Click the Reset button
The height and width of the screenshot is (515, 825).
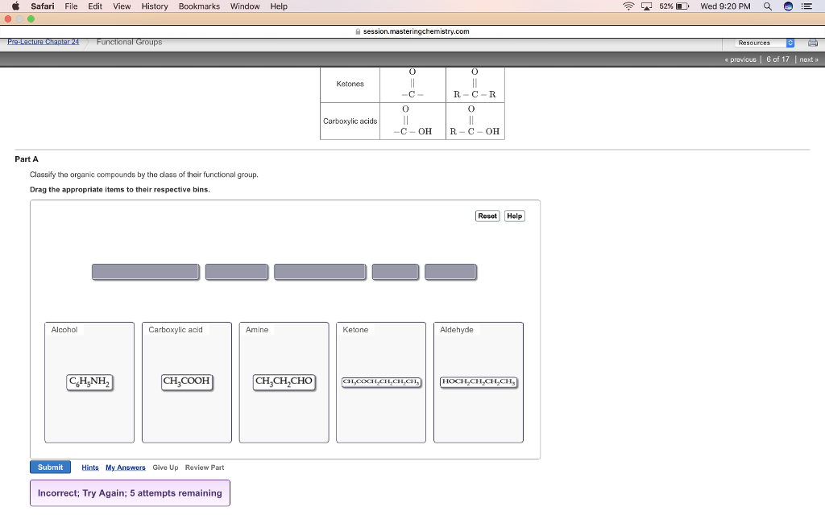click(x=487, y=216)
